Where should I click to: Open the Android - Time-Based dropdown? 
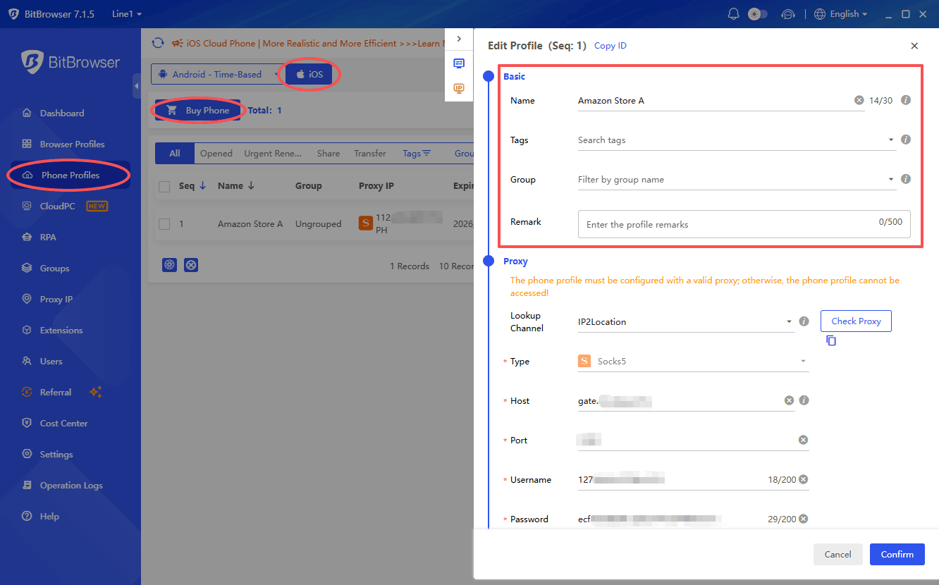pyautogui.click(x=216, y=74)
